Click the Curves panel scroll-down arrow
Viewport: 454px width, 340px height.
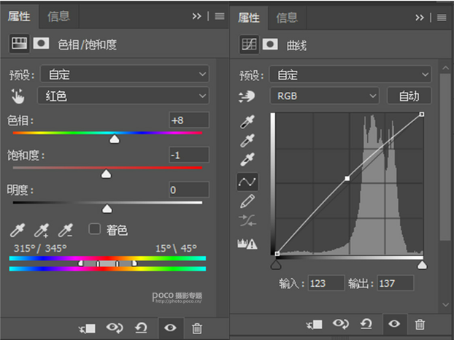(445, 305)
